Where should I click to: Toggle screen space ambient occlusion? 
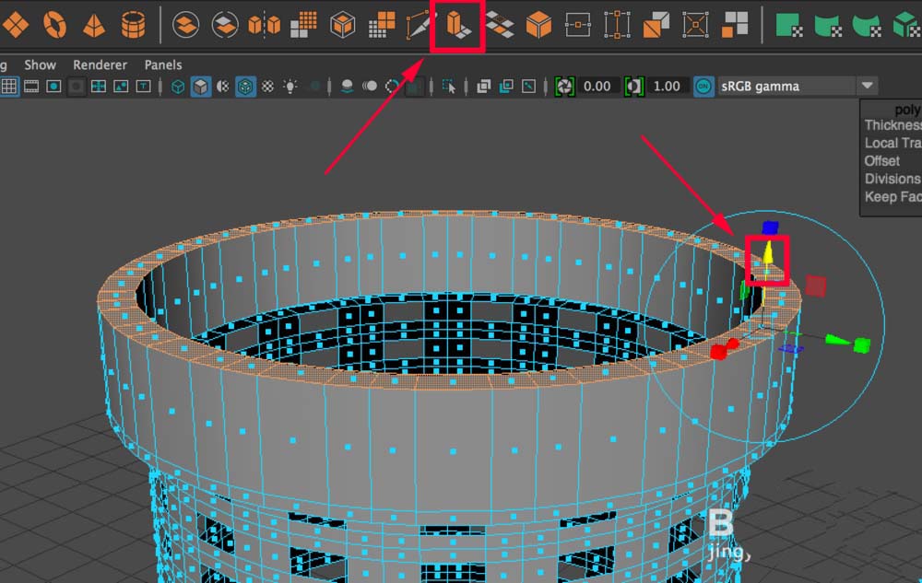(348, 87)
